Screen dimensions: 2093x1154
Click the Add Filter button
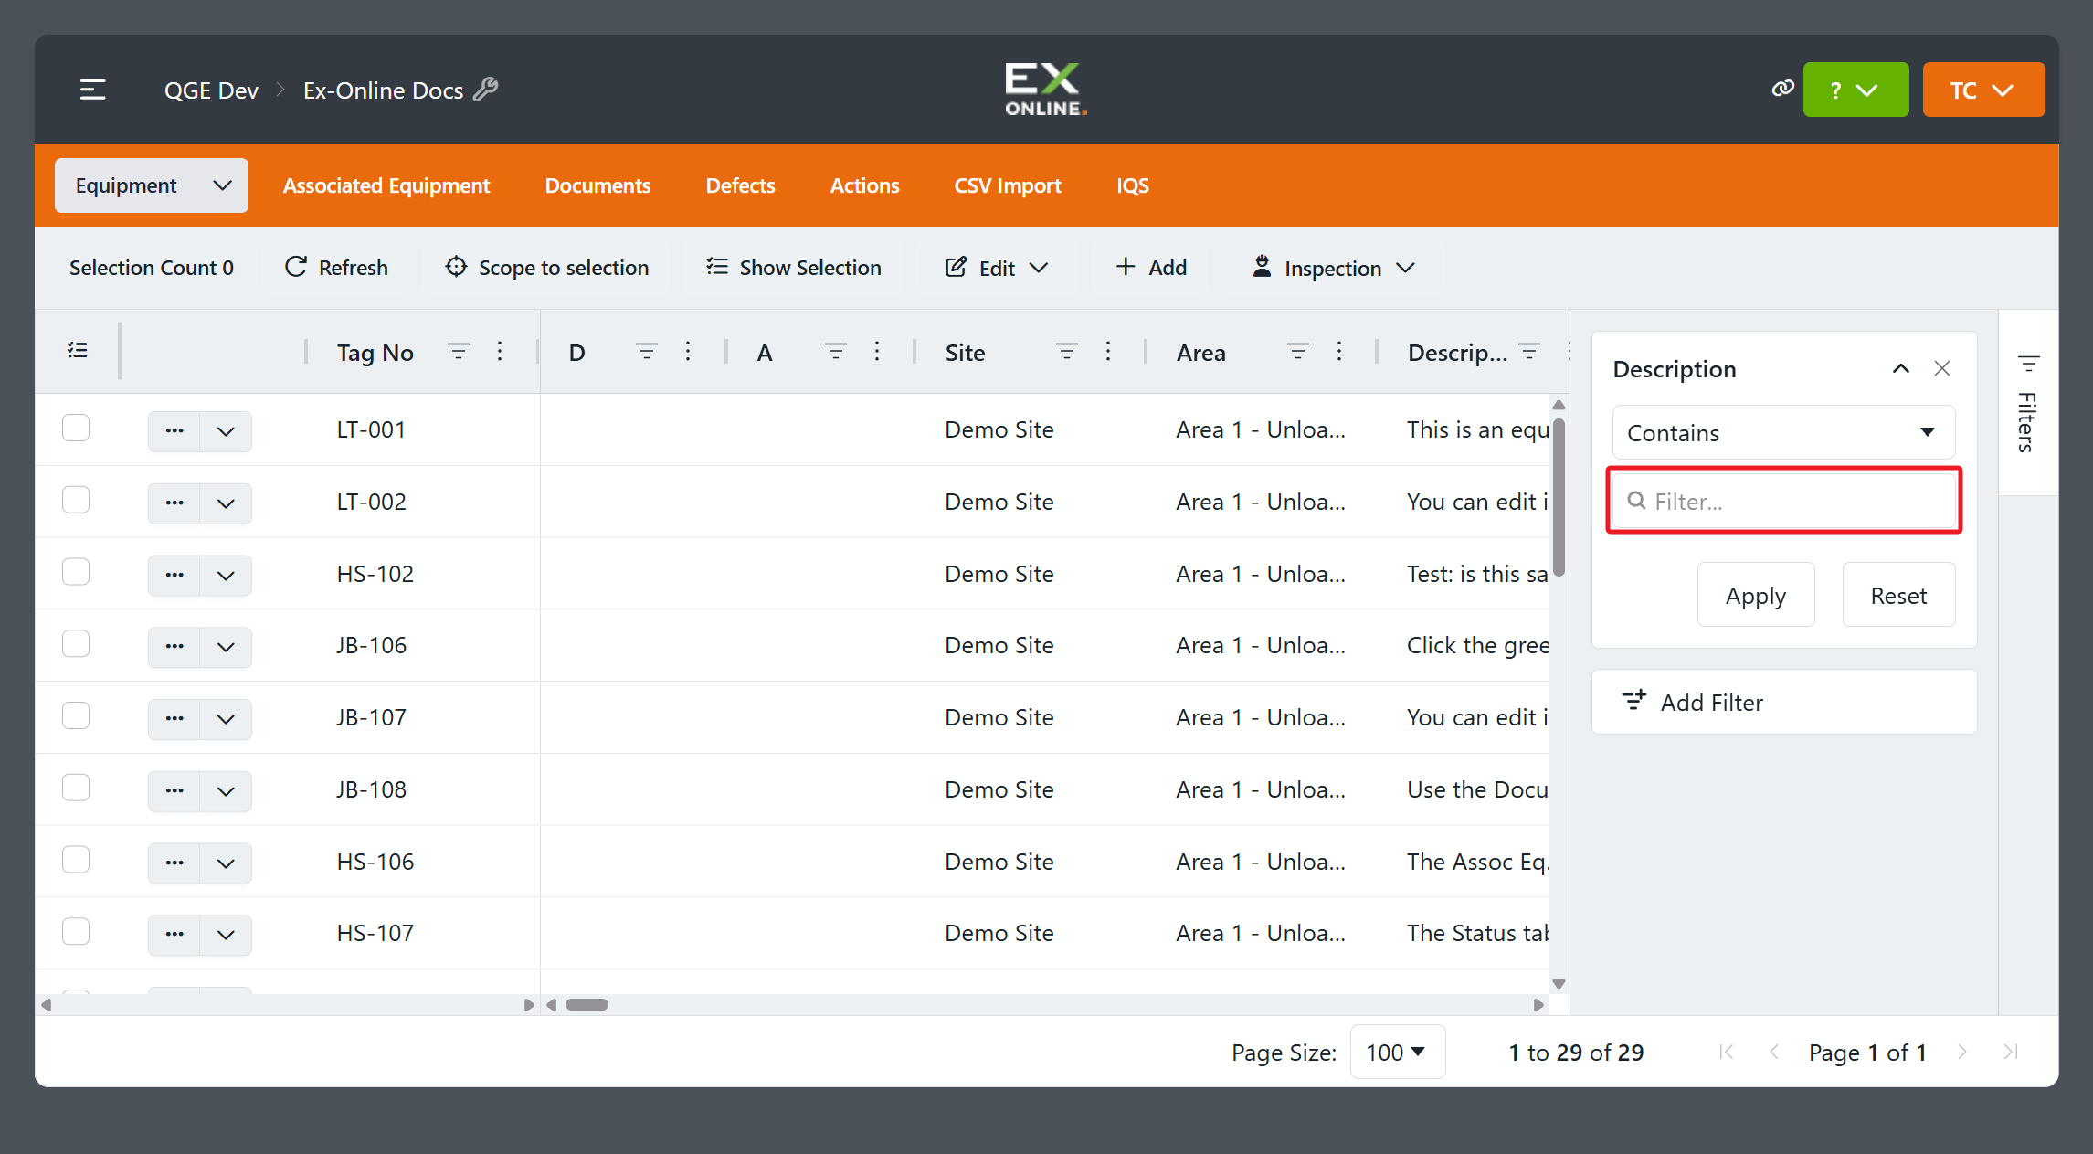point(1783,702)
